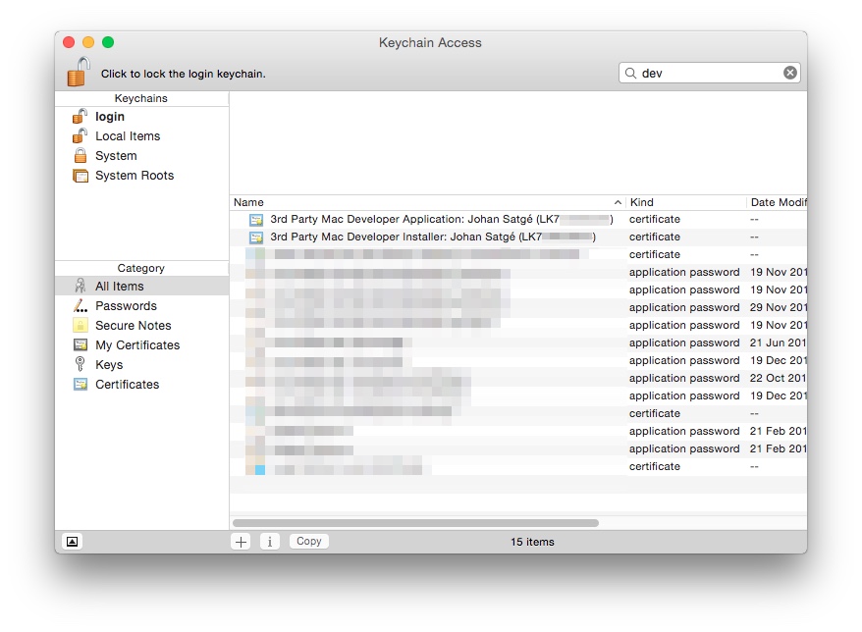The width and height of the screenshot is (862, 632).
Task: Select the login keychain
Action: (x=109, y=117)
